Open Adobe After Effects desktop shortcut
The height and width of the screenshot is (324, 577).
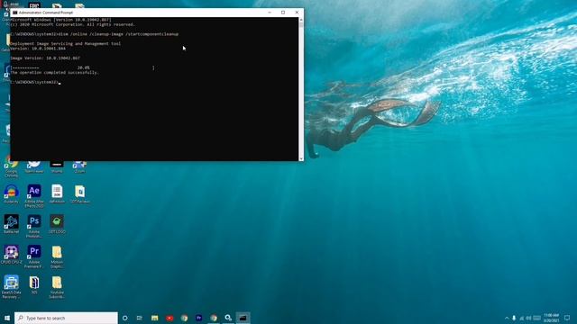[34, 195]
